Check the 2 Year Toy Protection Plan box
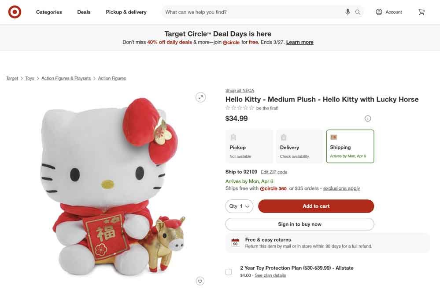The width and height of the screenshot is (440, 289). [229, 271]
